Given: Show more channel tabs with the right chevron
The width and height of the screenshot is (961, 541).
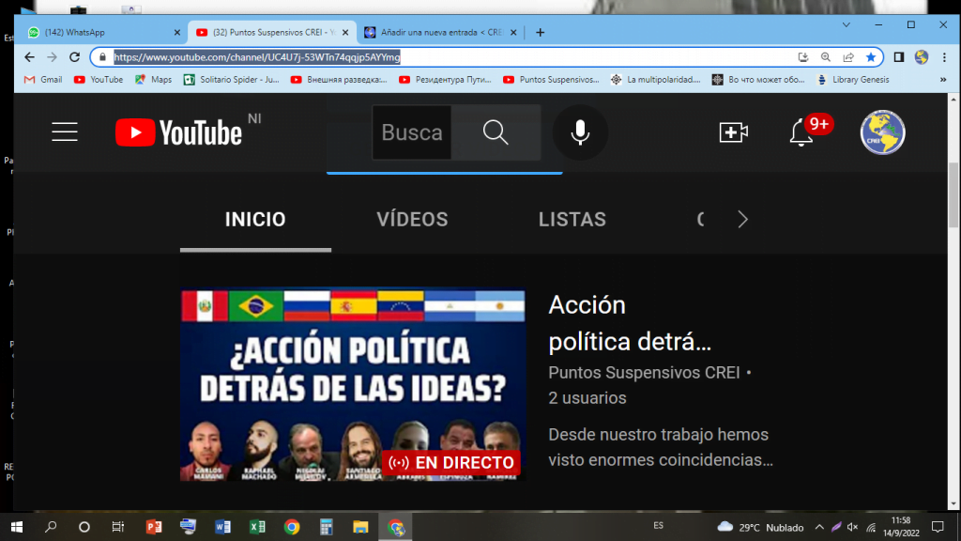Looking at the screenshot, I should (743, 220).
